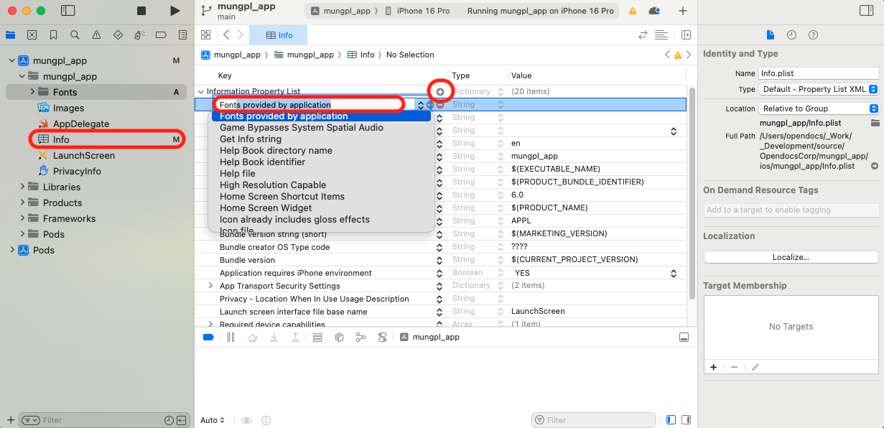
Task: Run the app with the play button
Action: [175, 11]
